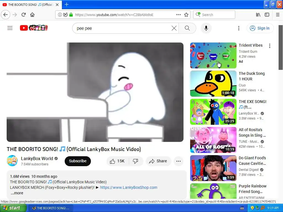The image size is (283, 212).
Task: Open the browser home page
Action: 32,15
